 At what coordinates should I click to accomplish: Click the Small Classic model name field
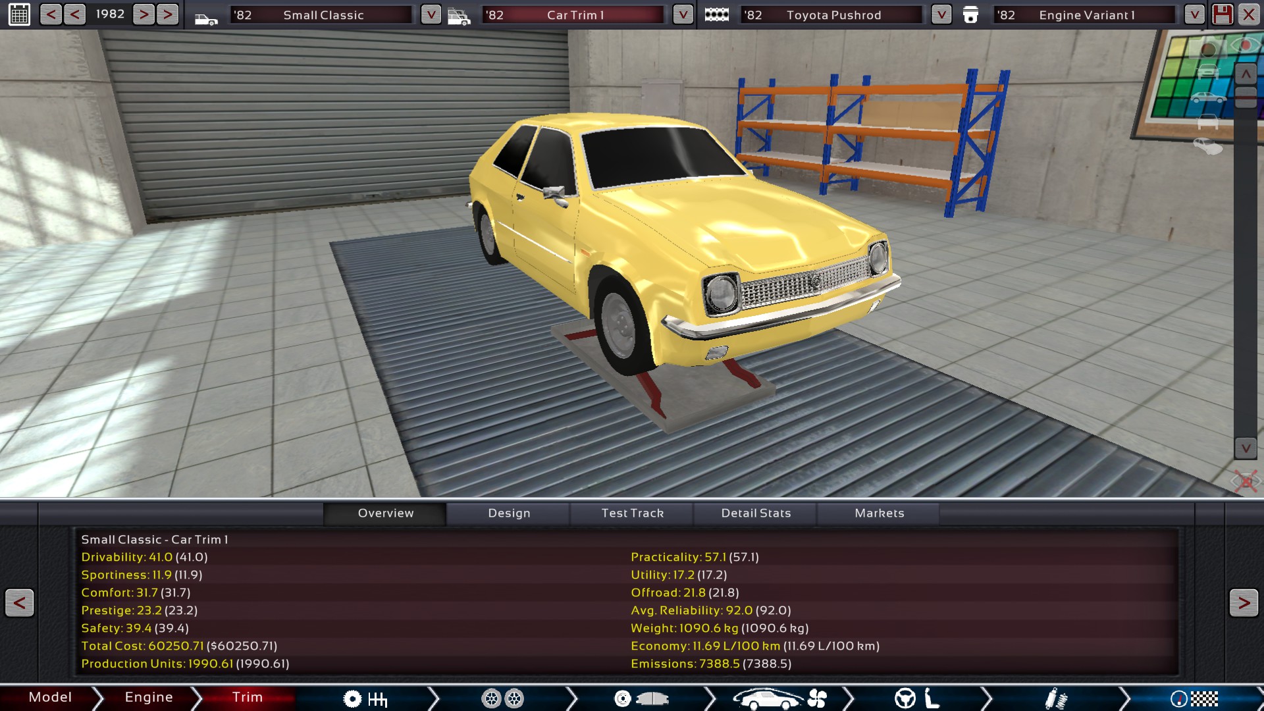pyautogui.click(x=323, y=14)
